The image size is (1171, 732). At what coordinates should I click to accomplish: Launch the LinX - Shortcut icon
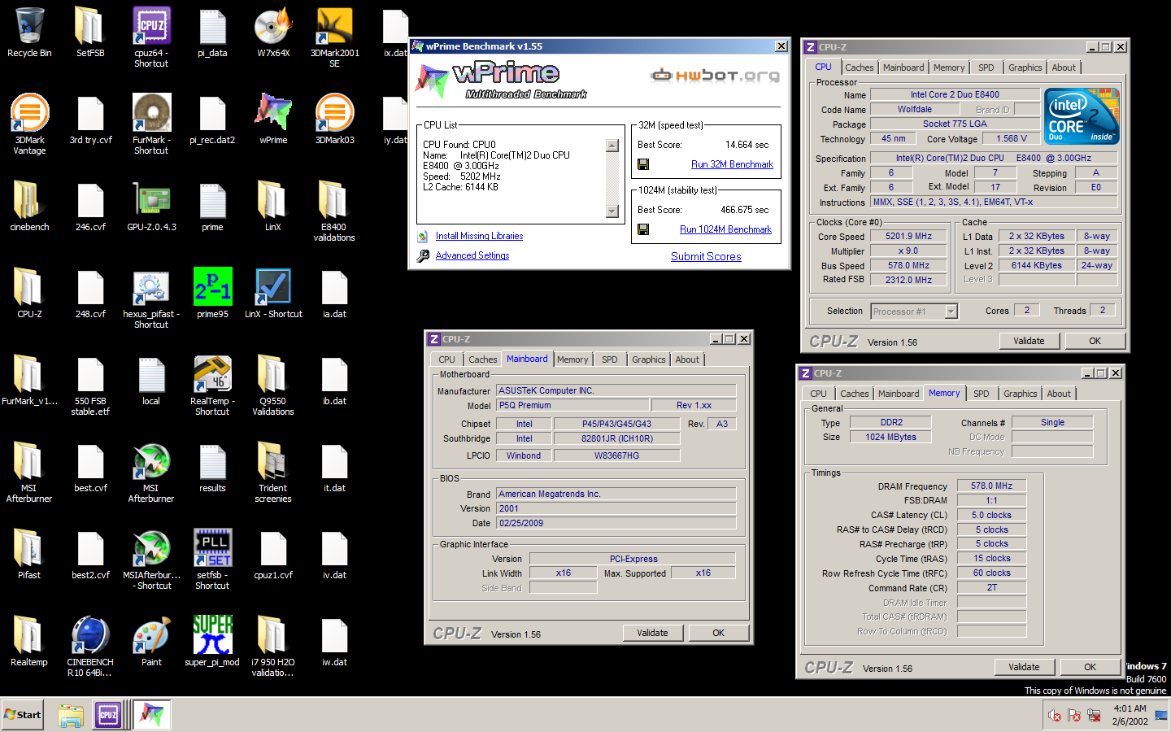tap(273, 294)
